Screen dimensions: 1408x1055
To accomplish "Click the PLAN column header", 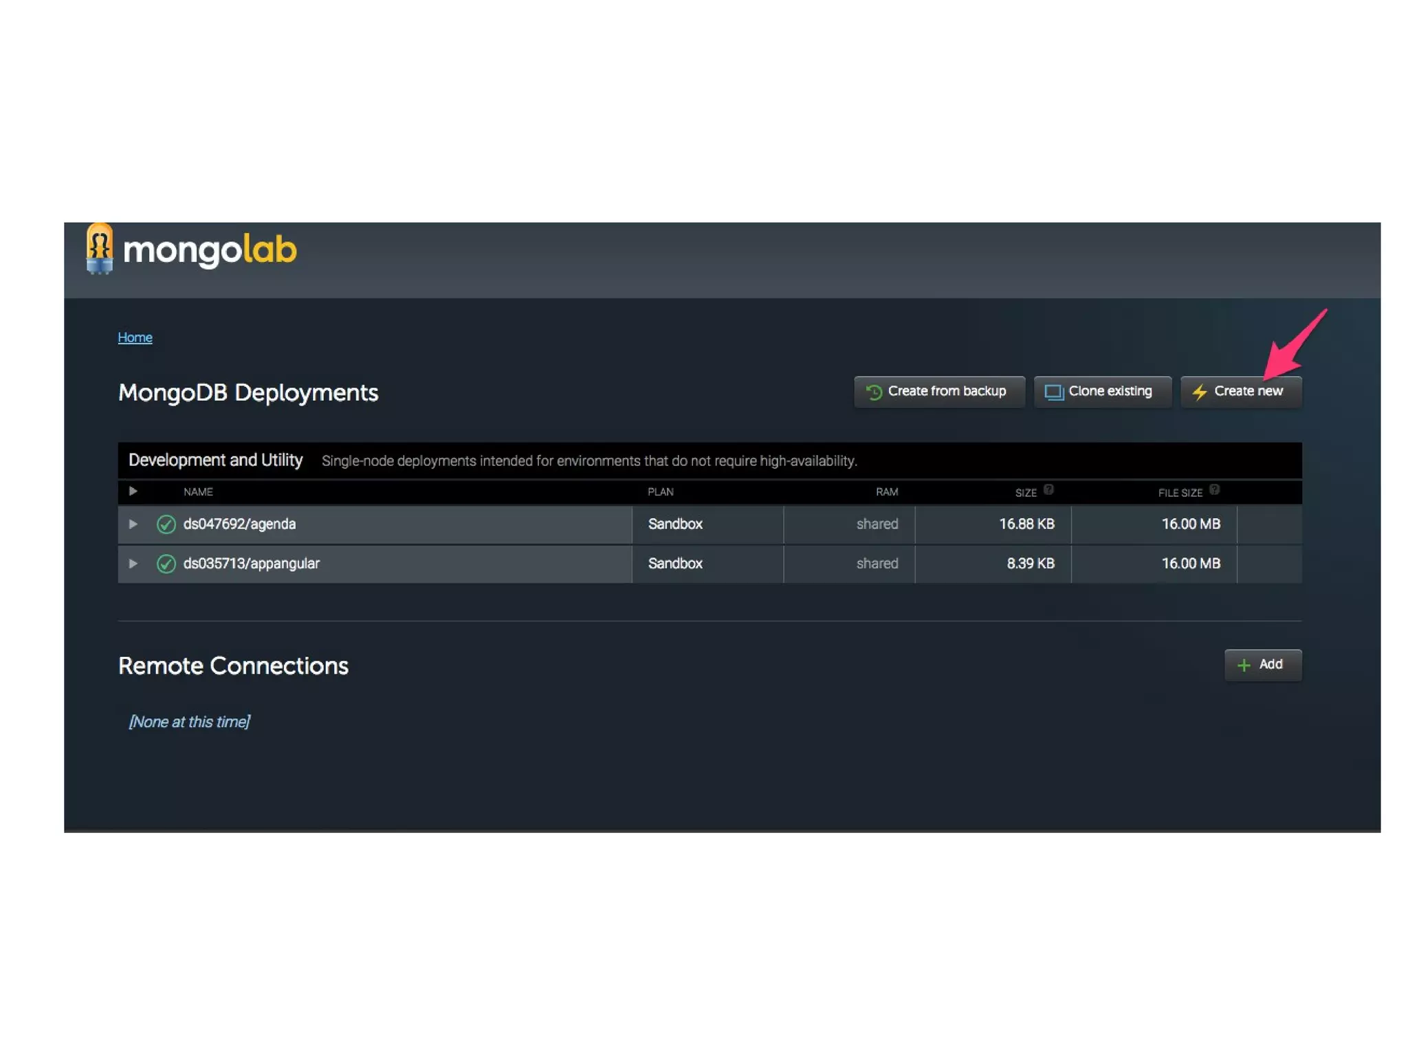I will [x=660, y=492].
